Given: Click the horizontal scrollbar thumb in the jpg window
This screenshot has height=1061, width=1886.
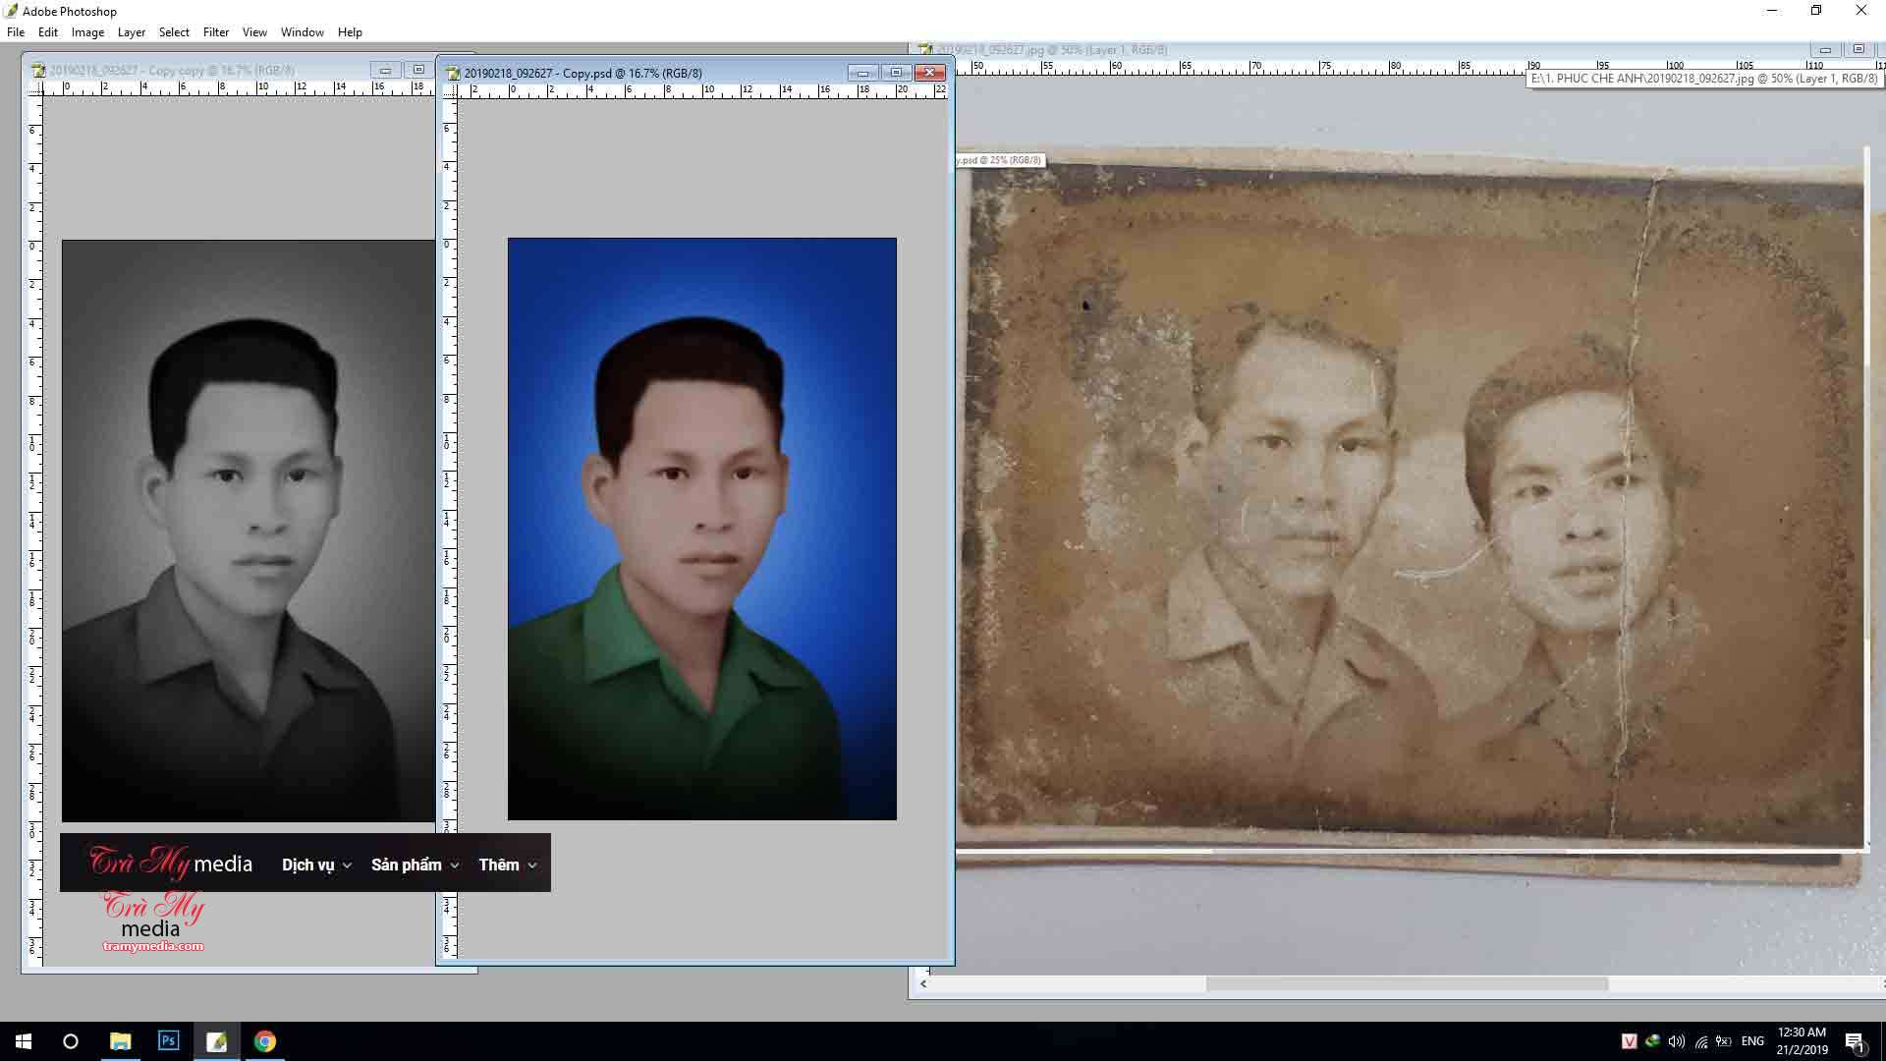Looking at the screenshot, I should click(1407, 983).
